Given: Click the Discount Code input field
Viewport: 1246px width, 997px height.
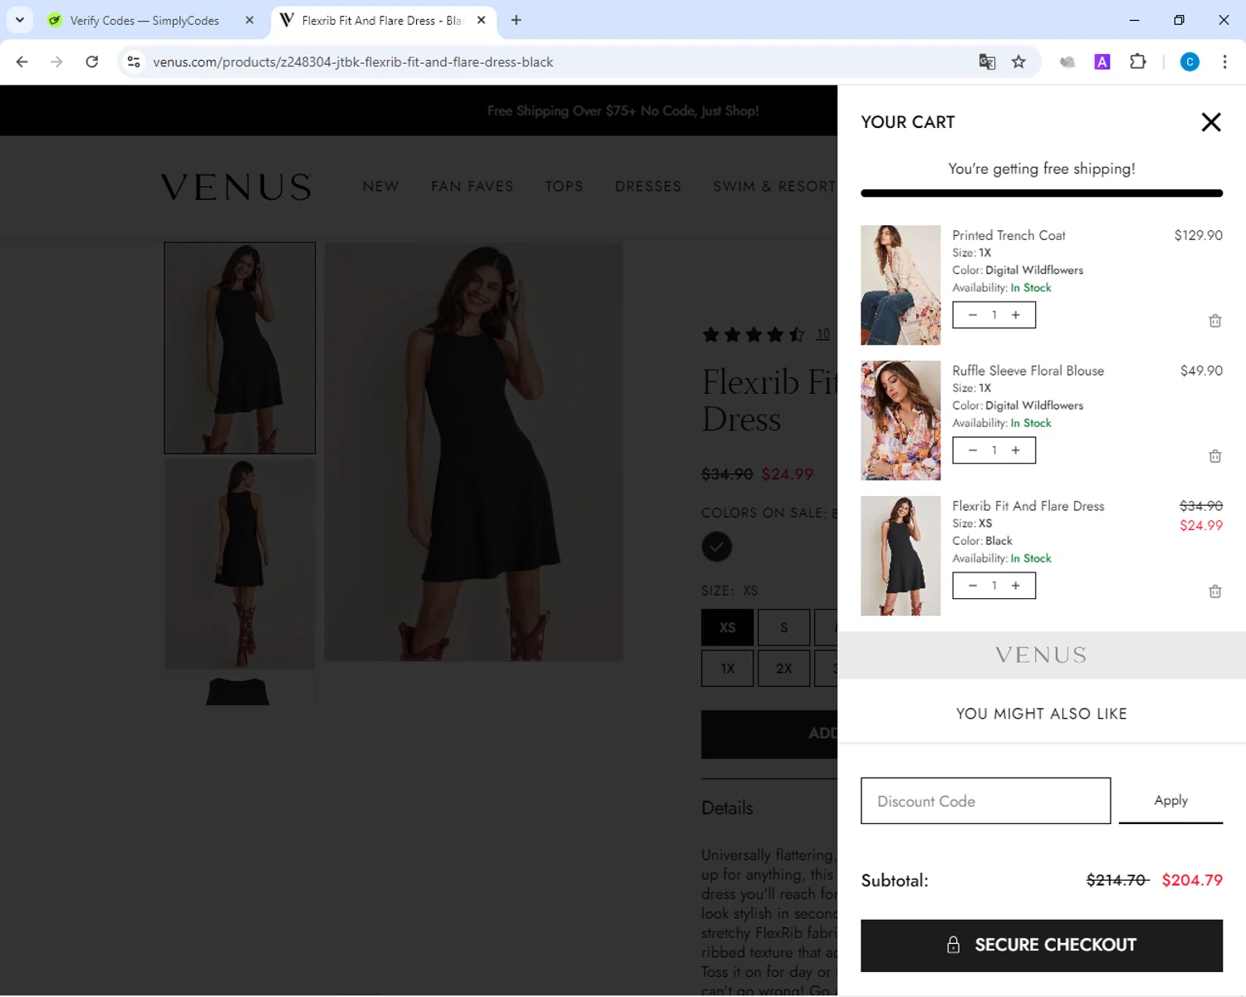Looking at the screenshot, I should pos(985,801).
